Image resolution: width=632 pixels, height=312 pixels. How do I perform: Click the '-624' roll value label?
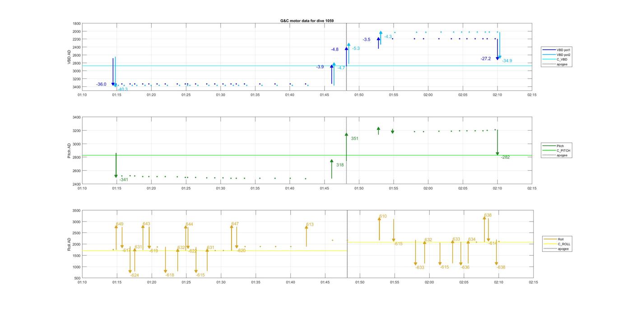pyautogui.click(x=134, y=275)
